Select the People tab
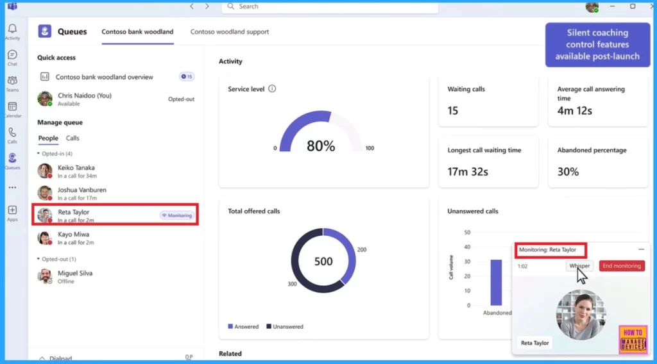Screen dimensions: 657x364 click(x=48, y=138)
